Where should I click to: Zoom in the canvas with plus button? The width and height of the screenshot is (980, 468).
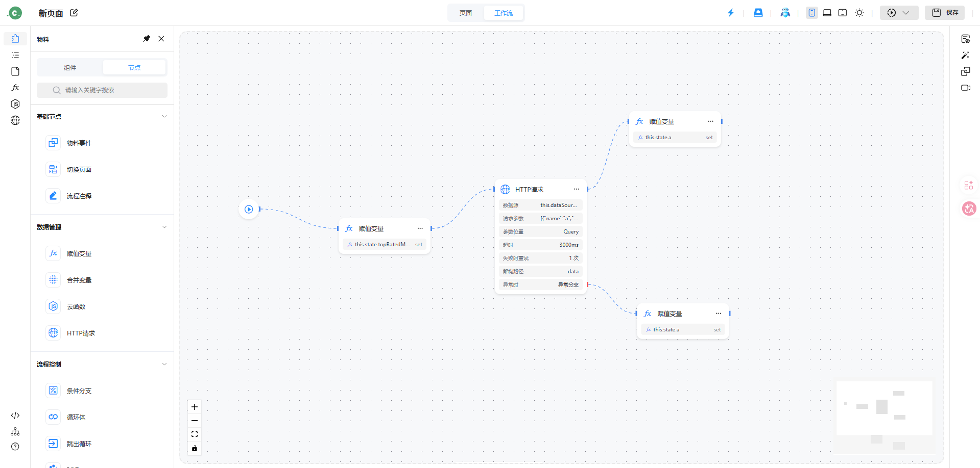(x=195, y=407)
